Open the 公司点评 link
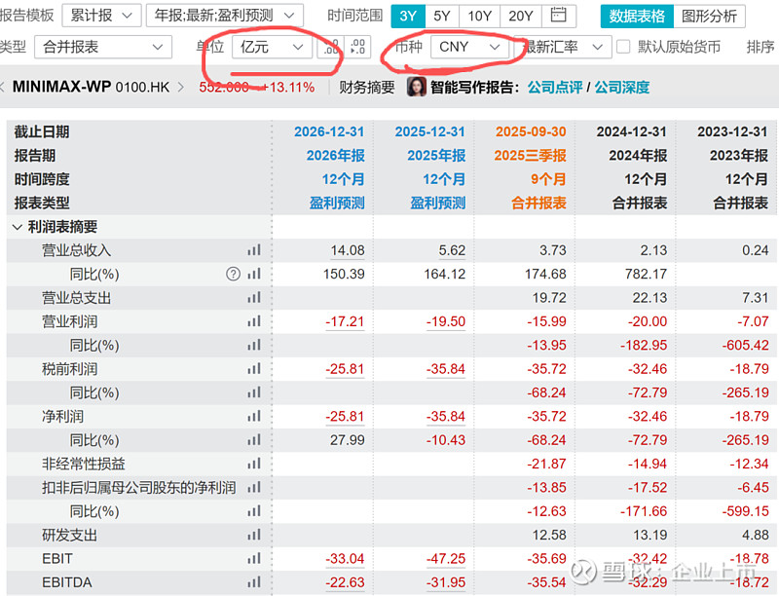The image size is (779, 596). (554, 87)
